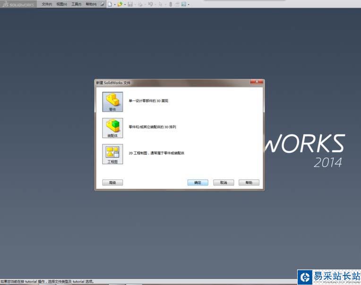Click the 高级 advanced button

point(112,183)
